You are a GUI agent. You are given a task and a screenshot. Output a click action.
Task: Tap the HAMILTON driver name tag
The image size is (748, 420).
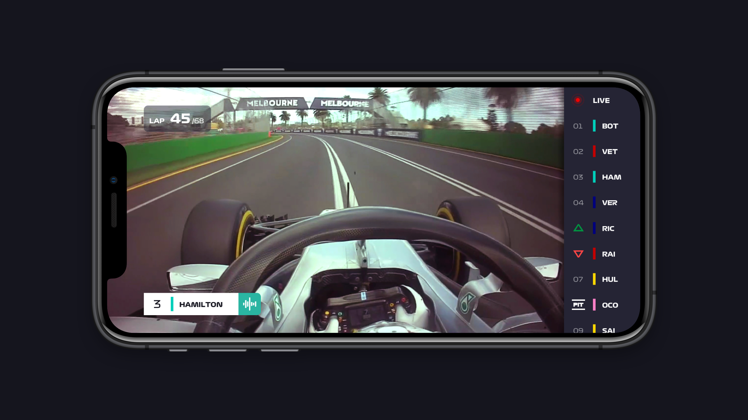[x=201, y=305]
